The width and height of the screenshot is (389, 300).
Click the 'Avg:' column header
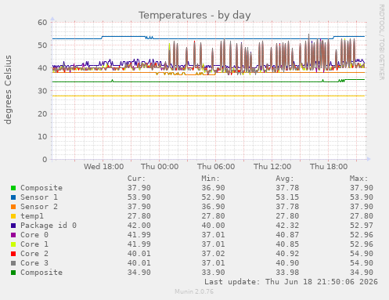coord(285,179)
